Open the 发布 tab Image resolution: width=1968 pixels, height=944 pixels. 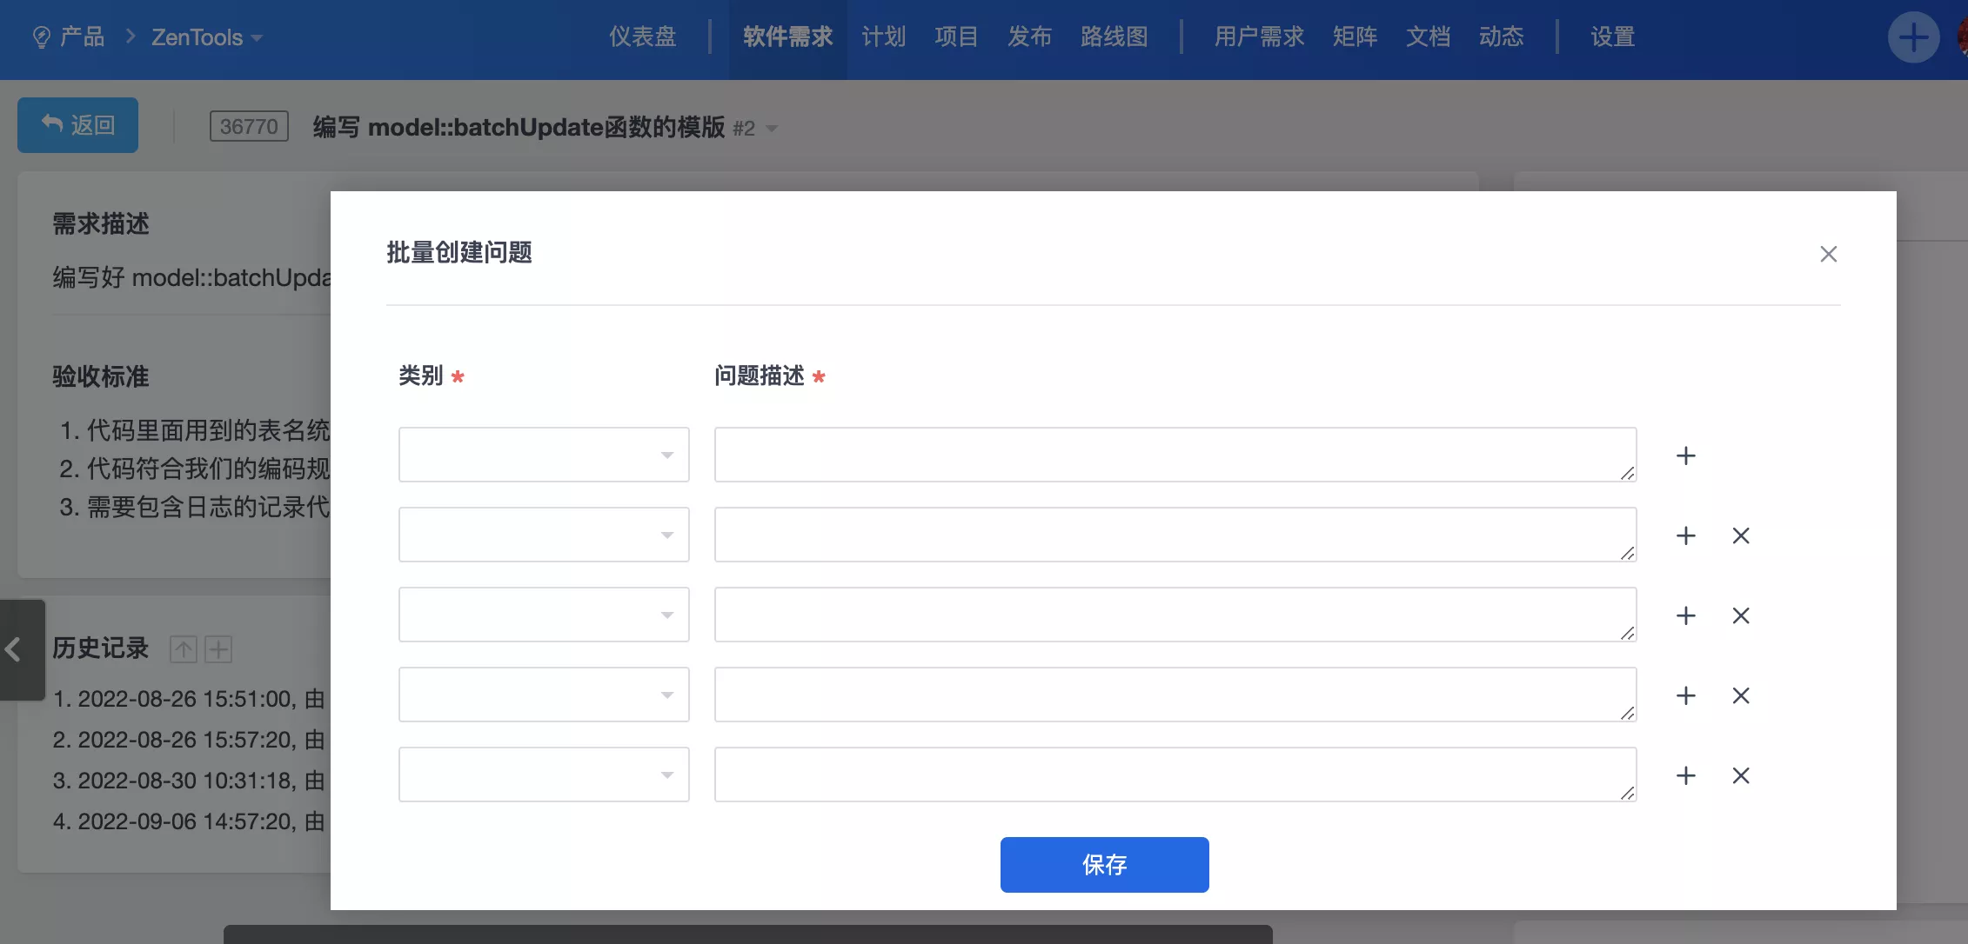pyautogui.click(x=1029, y=37)
